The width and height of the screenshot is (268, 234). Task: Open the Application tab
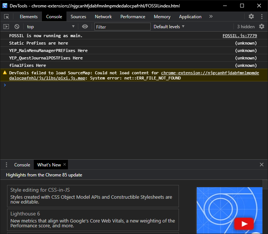(190, 17)
